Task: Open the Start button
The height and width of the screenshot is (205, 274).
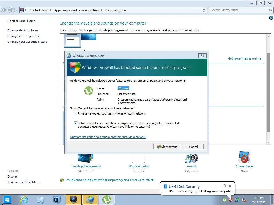Action: pyautogui.click(x=7, y=200)
